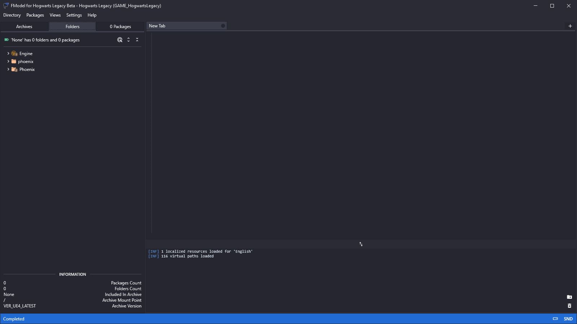Open the Packages menu
Viewport: 577px width, 324px height.
35,15
